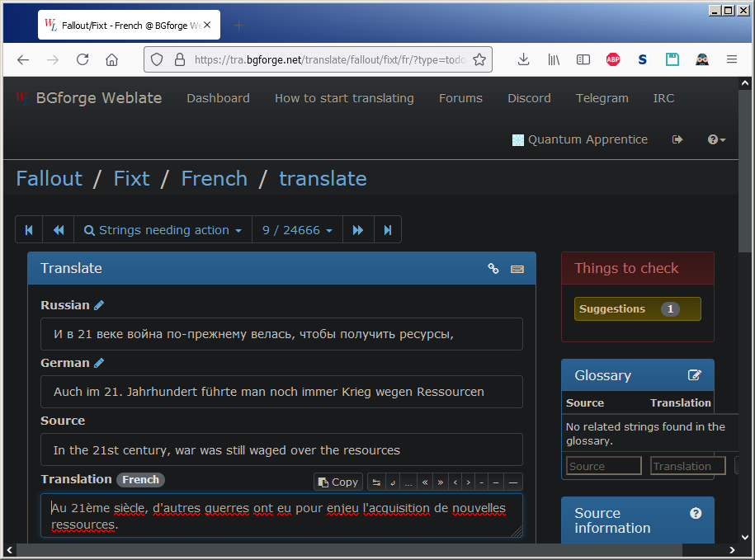Go to the previous string

tap(59, 230)
